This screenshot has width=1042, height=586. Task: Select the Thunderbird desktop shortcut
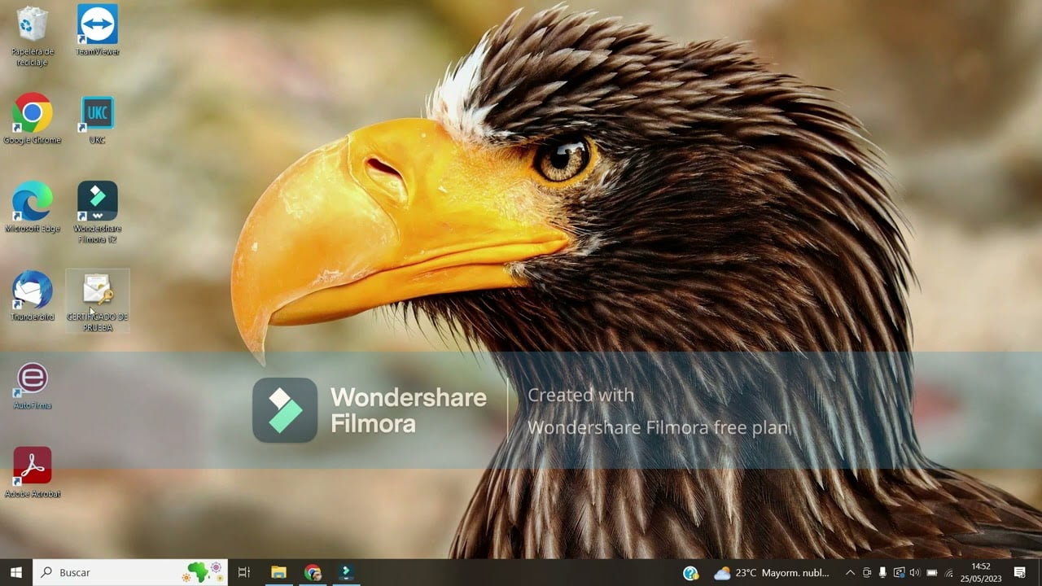coord(33,296)
